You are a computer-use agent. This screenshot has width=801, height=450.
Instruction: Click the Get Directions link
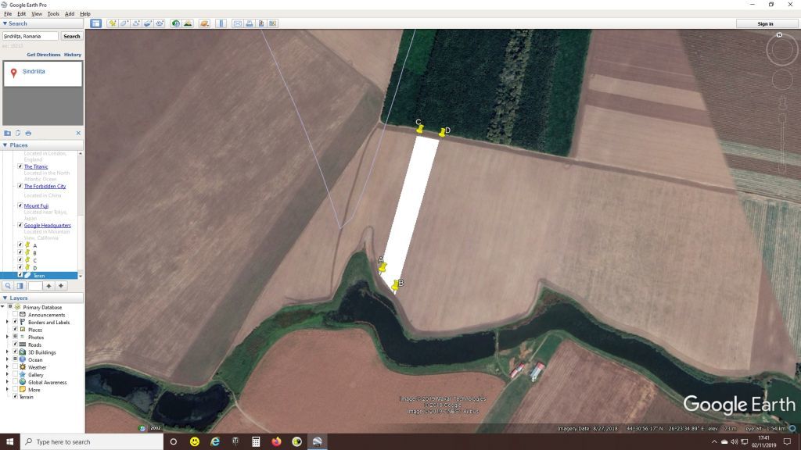[43, 55]
